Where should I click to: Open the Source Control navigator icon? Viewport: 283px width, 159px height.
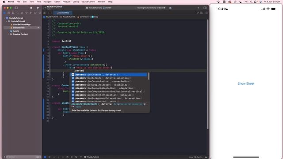pyautogui.click(x=9, y=13)
